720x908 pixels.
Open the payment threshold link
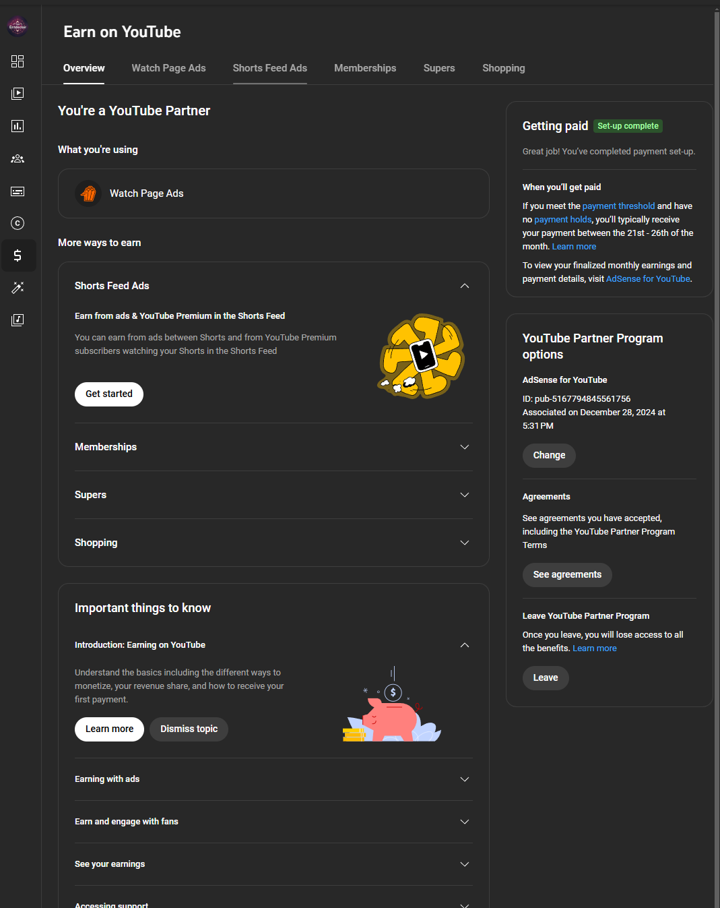click(x=618, y=206)
